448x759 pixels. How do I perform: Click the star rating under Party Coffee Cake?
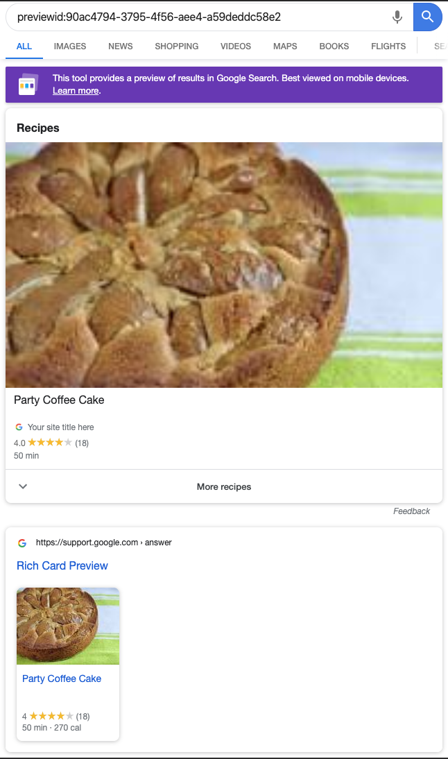coord(50,443)
